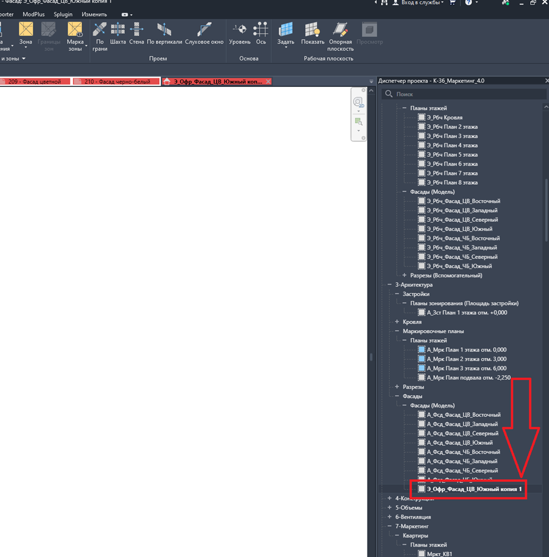Click the Марка зоны tool icon

74,29
